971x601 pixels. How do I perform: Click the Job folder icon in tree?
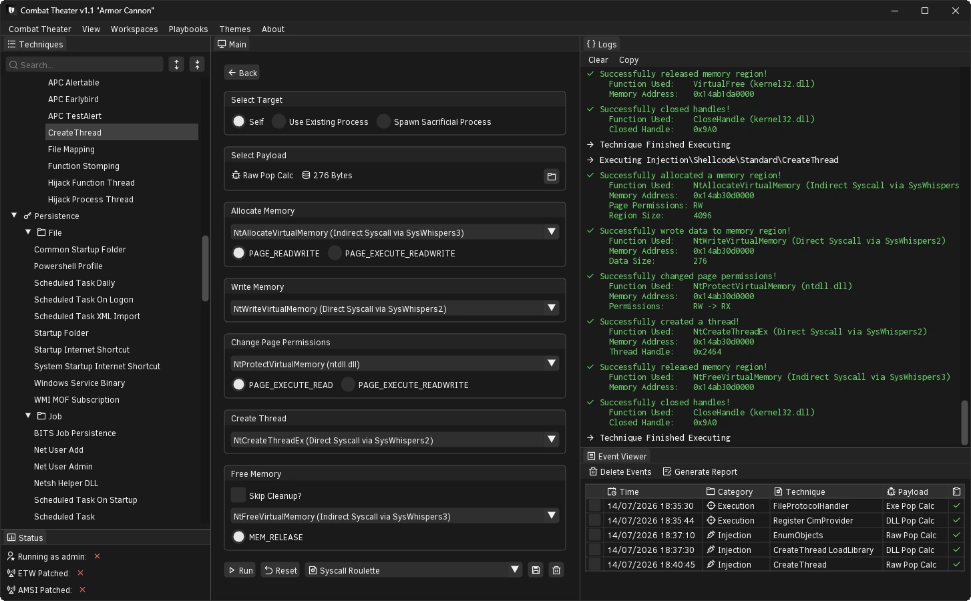(41, 416)
